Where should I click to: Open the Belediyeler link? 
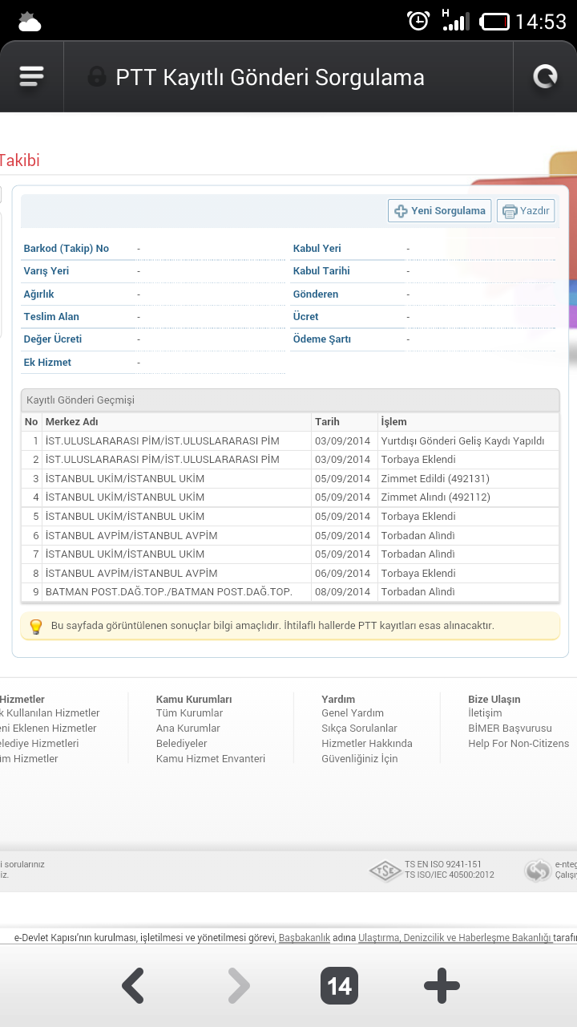[x=181, y=743]
